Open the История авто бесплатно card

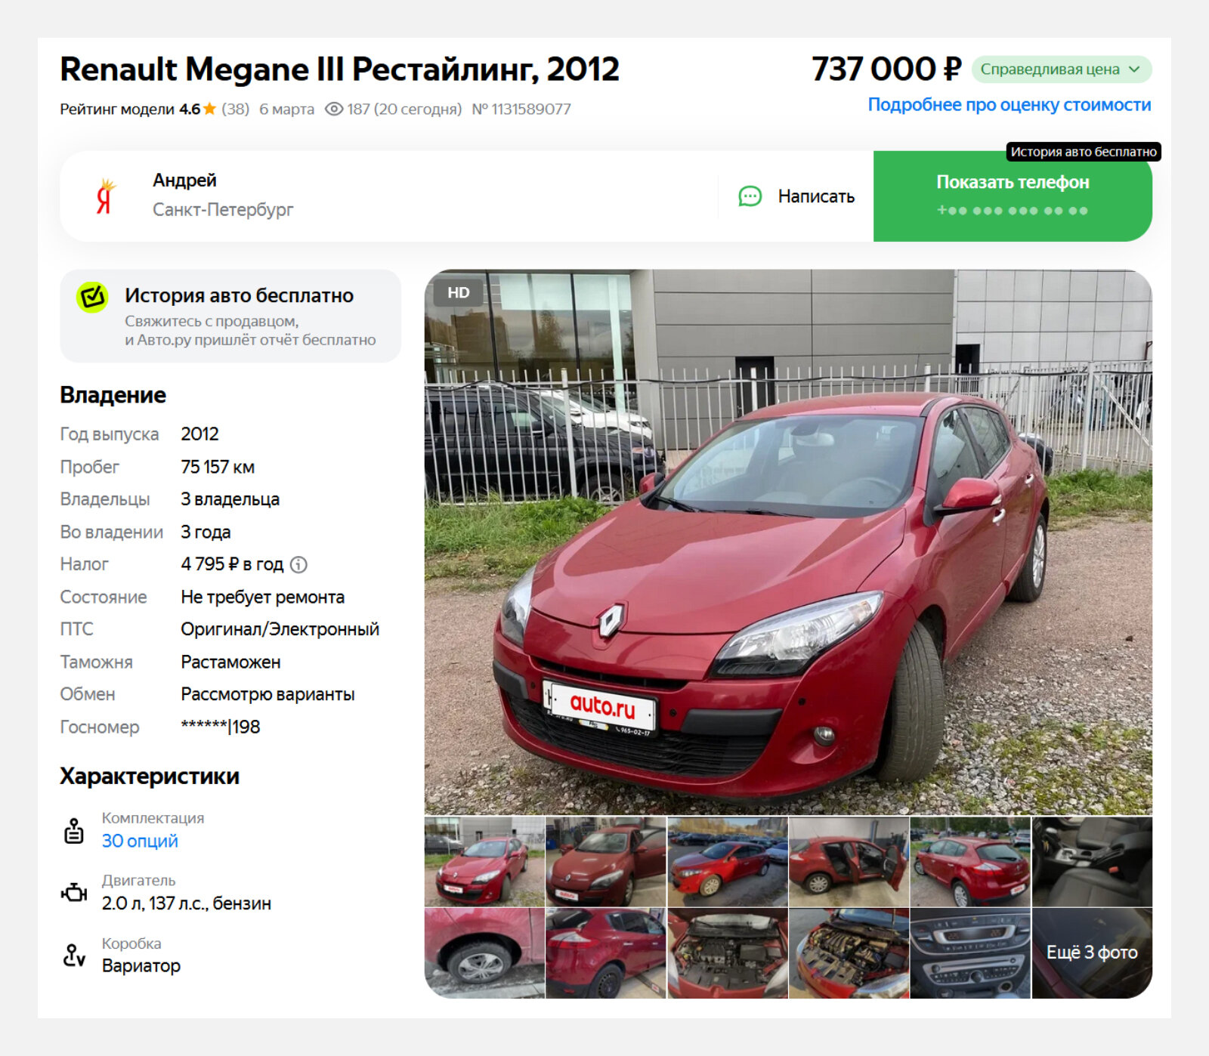[x=230, y=316]
